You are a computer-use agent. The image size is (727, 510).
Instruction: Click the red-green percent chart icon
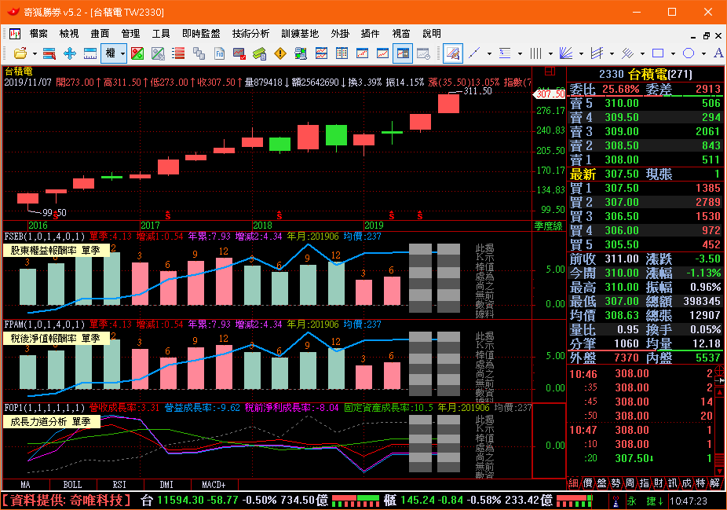[137, 53]
